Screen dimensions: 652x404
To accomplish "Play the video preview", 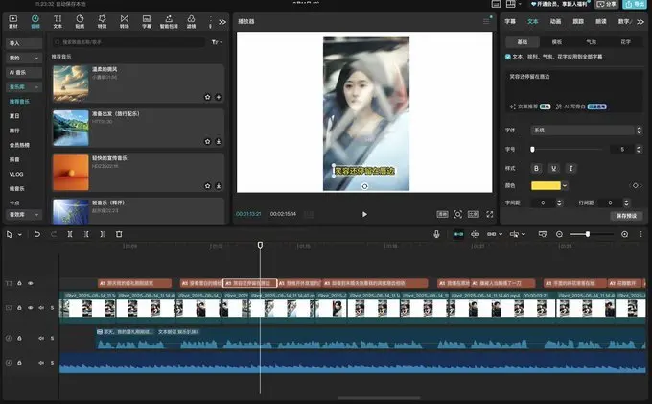I will 364,214.
